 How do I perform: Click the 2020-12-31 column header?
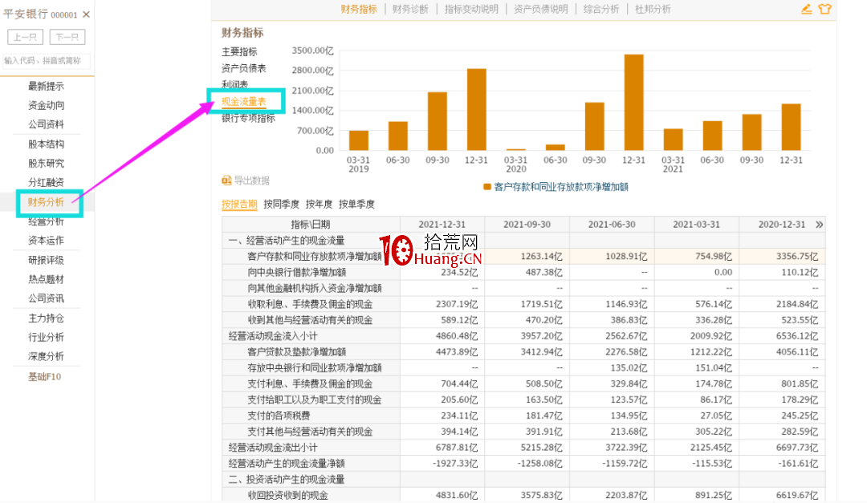pyautogui.click(x=781, y=225)
